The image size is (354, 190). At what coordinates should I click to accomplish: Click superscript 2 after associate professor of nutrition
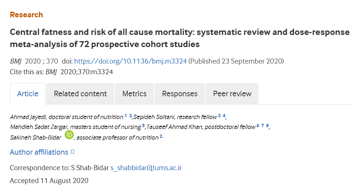[161, 136]
